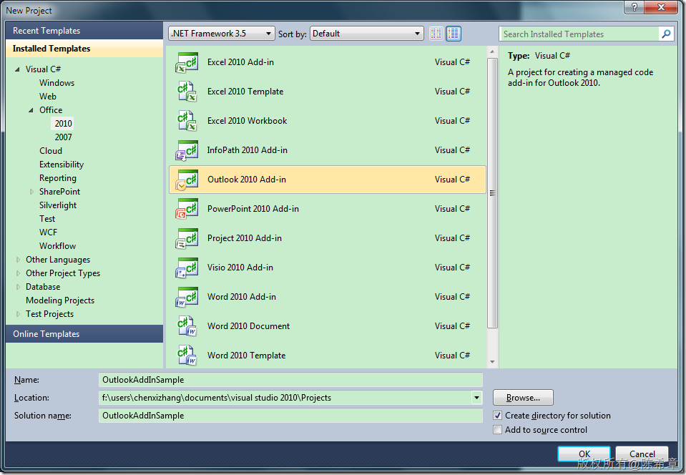This screenshot has height=475, width=686.
Task: Open the Sort by Default dropdown
Action: tap(367, 34)
